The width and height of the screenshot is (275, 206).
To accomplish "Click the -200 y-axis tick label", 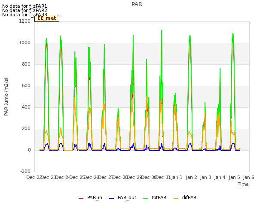I will 25,171.
